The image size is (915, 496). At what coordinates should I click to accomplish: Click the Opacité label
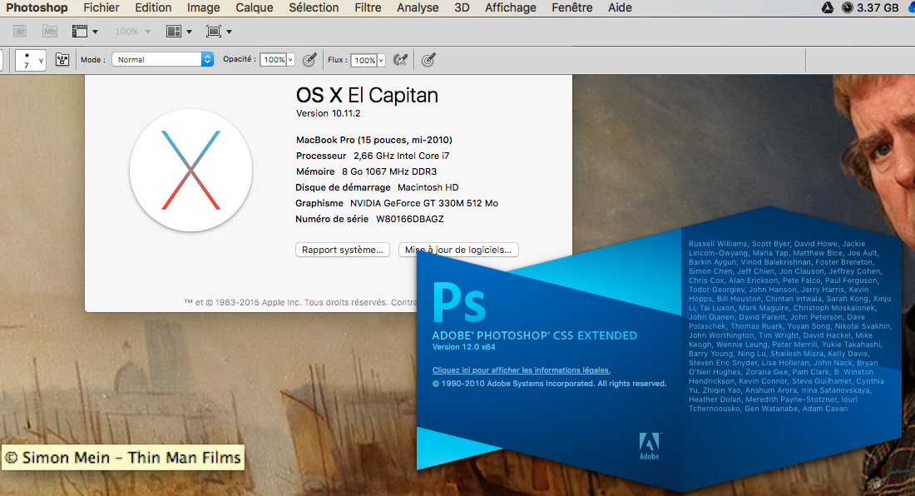(240, 59)
